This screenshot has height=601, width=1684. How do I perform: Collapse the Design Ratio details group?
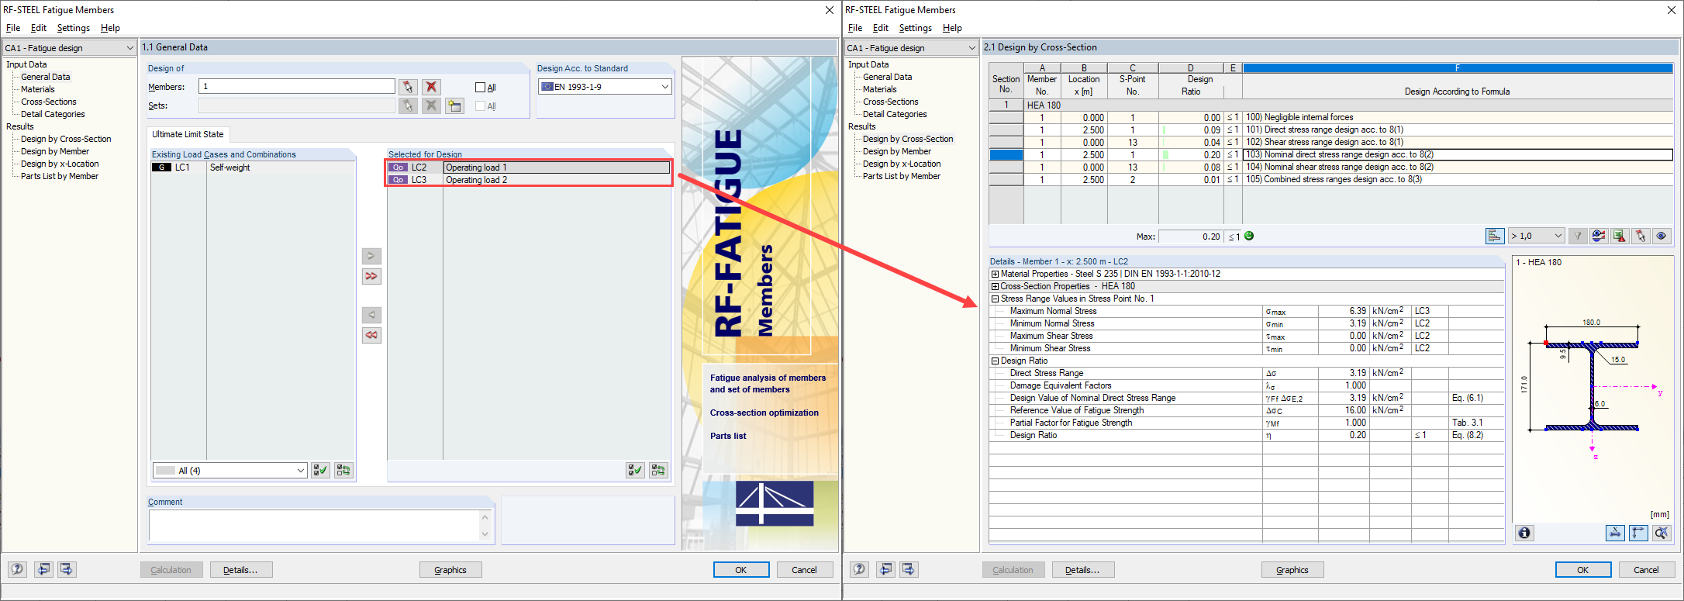995,361
